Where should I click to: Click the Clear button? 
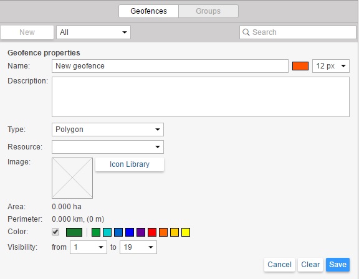click(310, 265)
